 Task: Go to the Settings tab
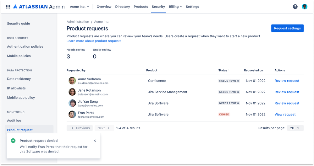point(192,7)
